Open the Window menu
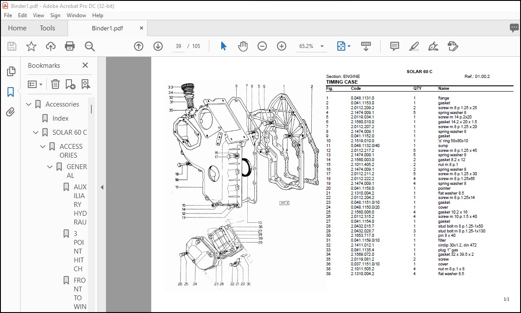Viewport: 521px width, 313px height. 76,15
